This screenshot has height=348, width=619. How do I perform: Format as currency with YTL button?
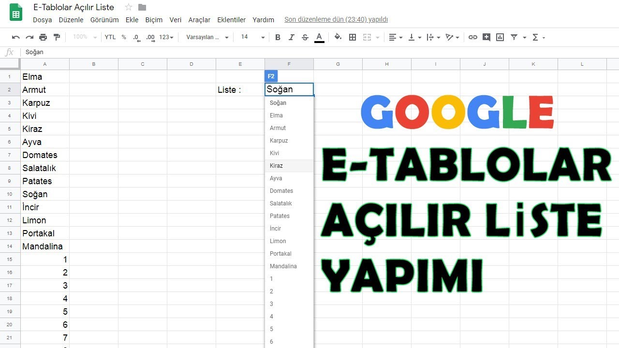pos(110,37)
